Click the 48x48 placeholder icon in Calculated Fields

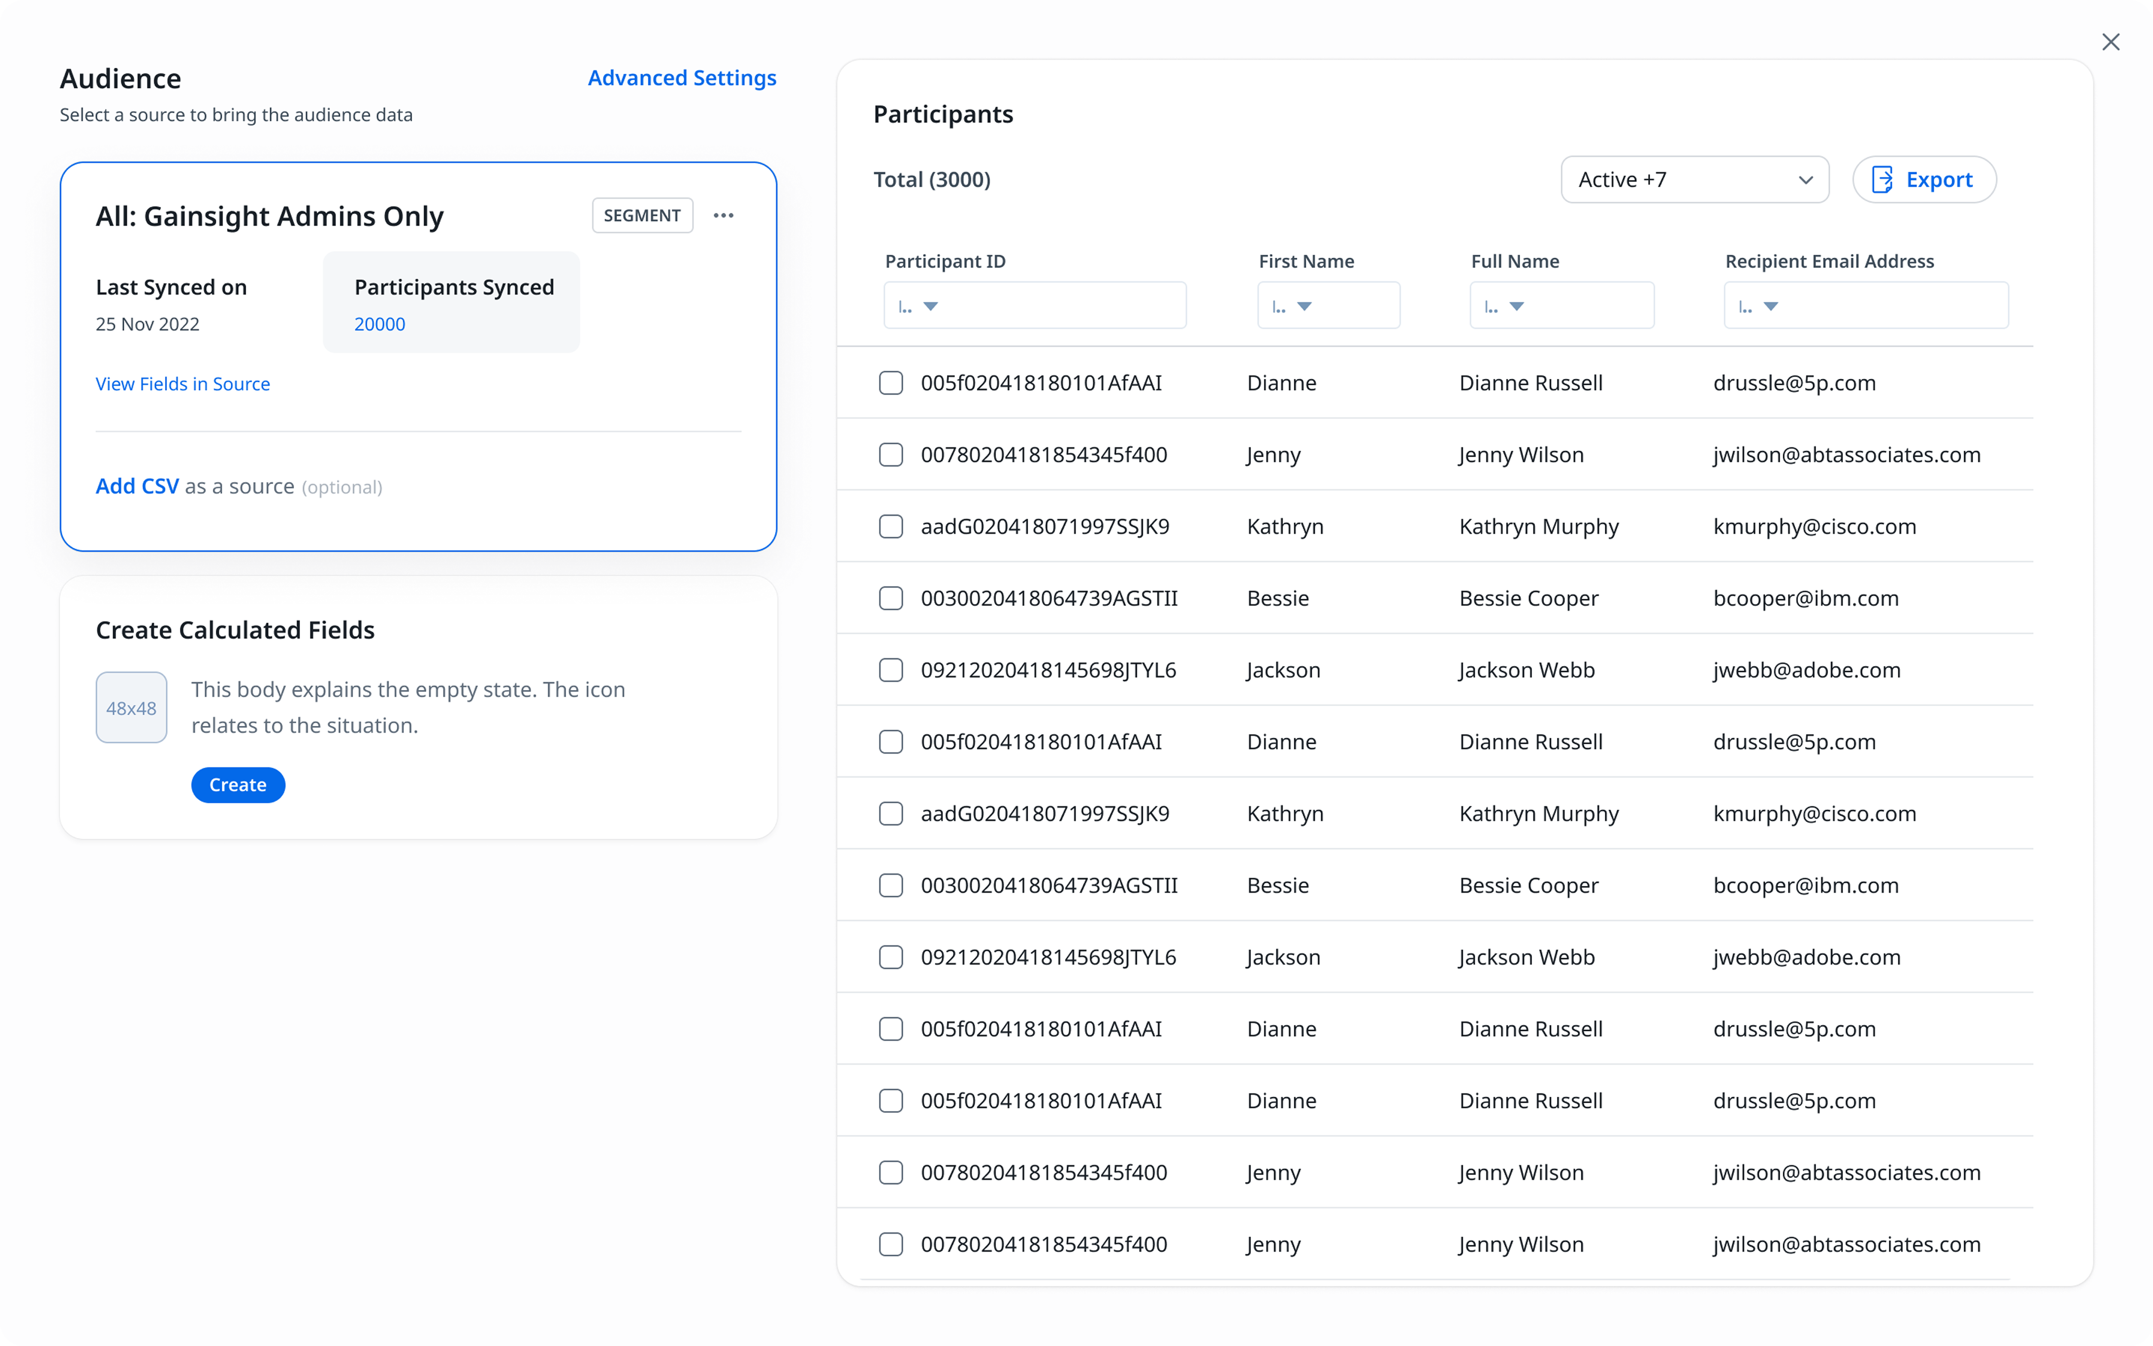pyautogui.click(x=131, y=708)
